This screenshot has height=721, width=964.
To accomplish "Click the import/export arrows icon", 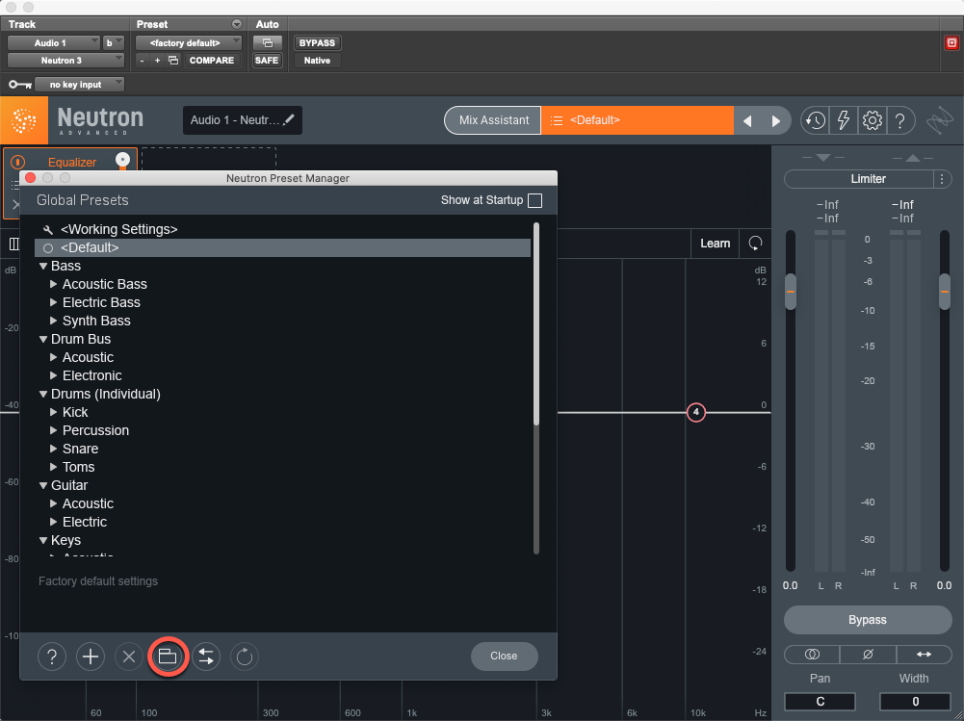I will point(206,657).
